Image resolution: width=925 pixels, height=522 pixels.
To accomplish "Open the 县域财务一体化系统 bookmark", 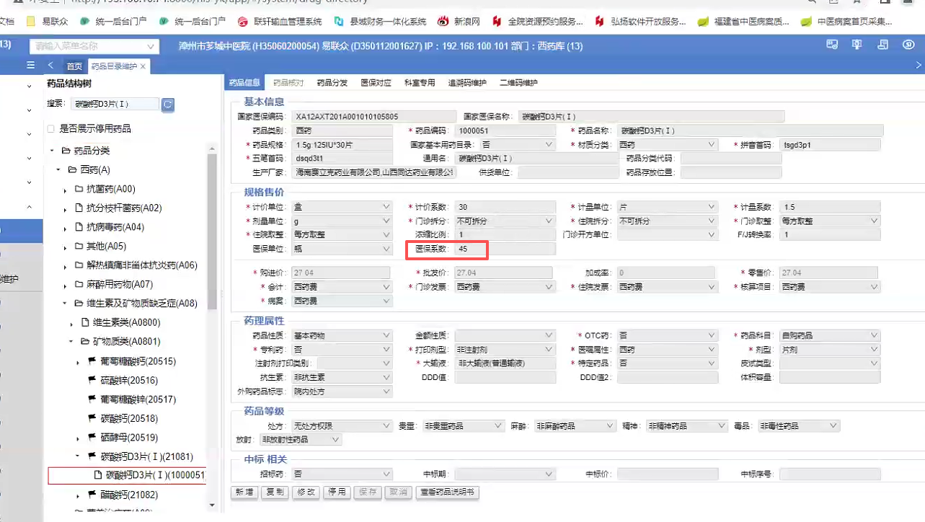I will (381, 22).
